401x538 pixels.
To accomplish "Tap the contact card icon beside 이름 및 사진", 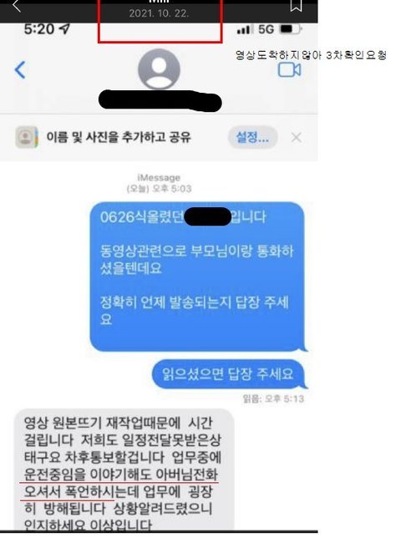I will 27,137.
